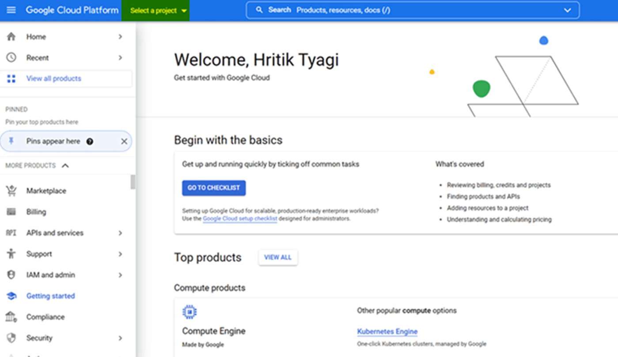
Task: Click VIEW ALL next to Top products
Action: [x=278, y=257]
